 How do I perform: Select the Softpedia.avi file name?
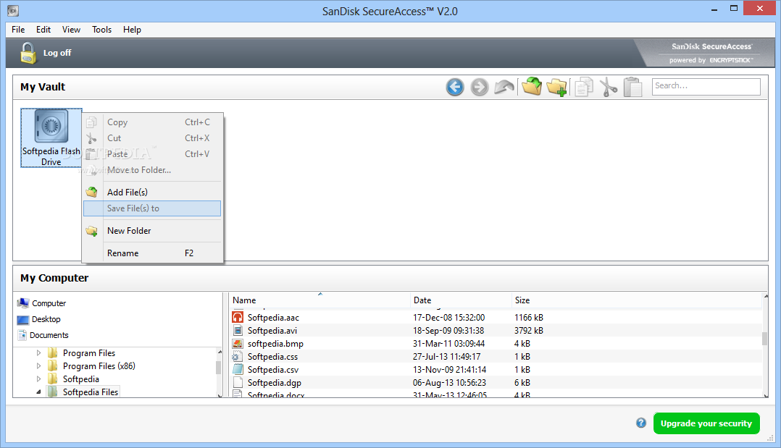tap(272, 331)
